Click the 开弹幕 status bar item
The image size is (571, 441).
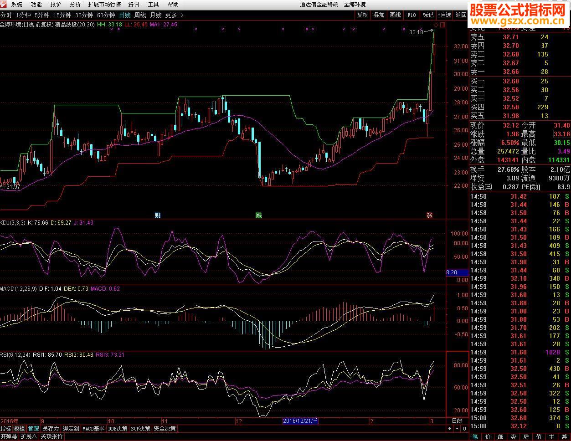pyautogui.click(x=9, y=436)
